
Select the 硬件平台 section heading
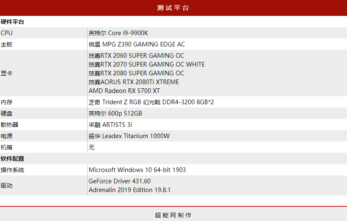[x=12, y=22]
